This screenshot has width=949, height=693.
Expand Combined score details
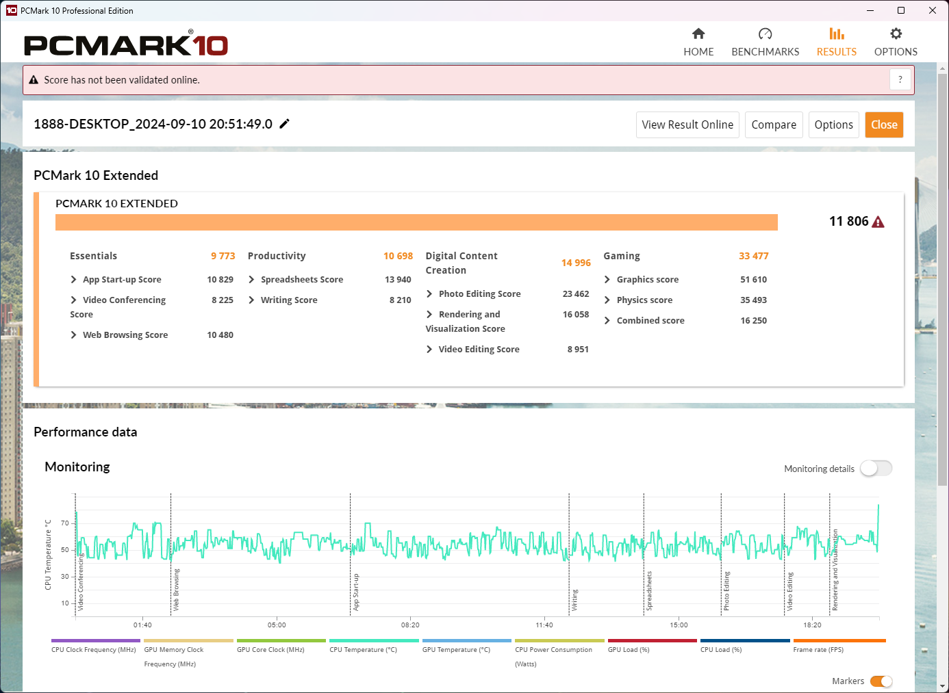pyautogui.click(x=607, y=320)
